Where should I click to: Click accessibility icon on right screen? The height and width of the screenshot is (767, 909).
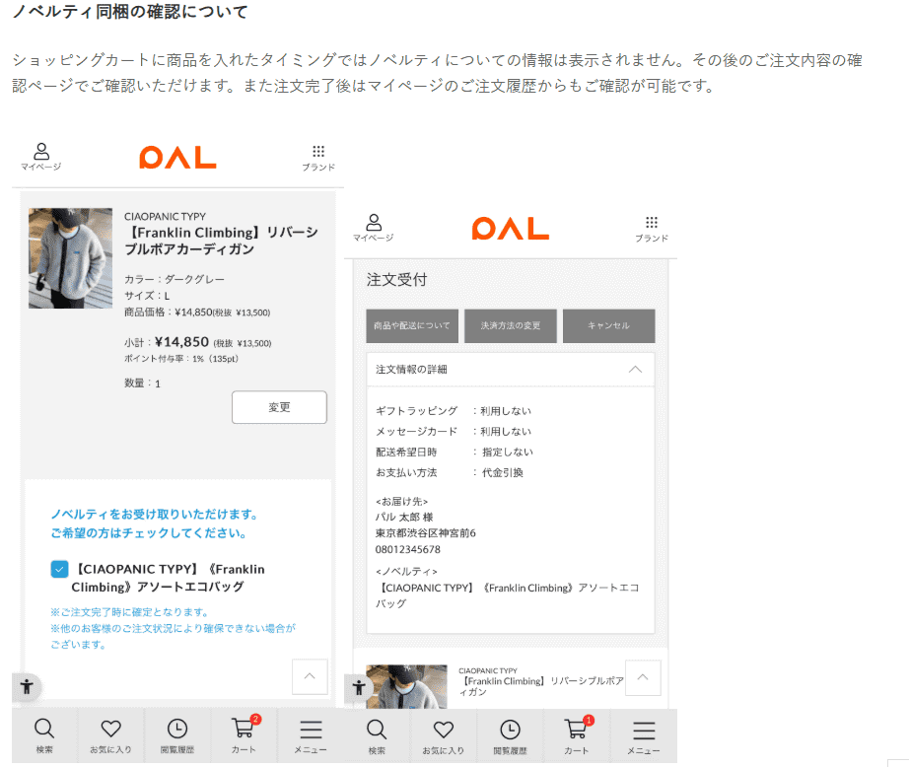coord(359,687)
